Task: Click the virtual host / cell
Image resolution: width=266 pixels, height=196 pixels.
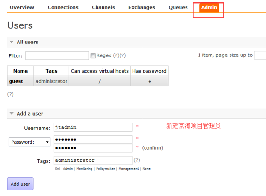Action: pos(100,81)
